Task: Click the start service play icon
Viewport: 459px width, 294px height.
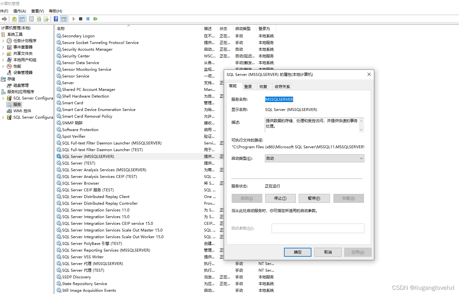Action: (74, 19)
